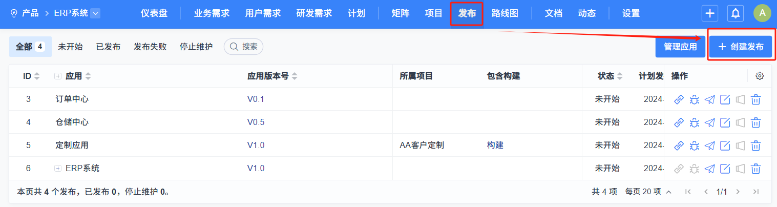
Task: Open 业务需求 in top navigation
Action: [212, 14]
